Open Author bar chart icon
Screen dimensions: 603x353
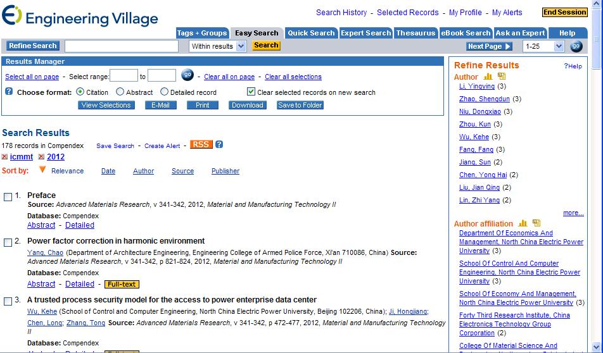pos(488,77)
